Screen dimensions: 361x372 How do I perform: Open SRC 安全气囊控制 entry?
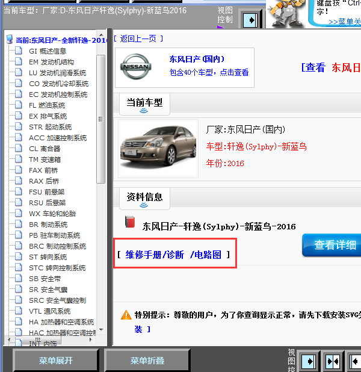click(x=57, y=300)
